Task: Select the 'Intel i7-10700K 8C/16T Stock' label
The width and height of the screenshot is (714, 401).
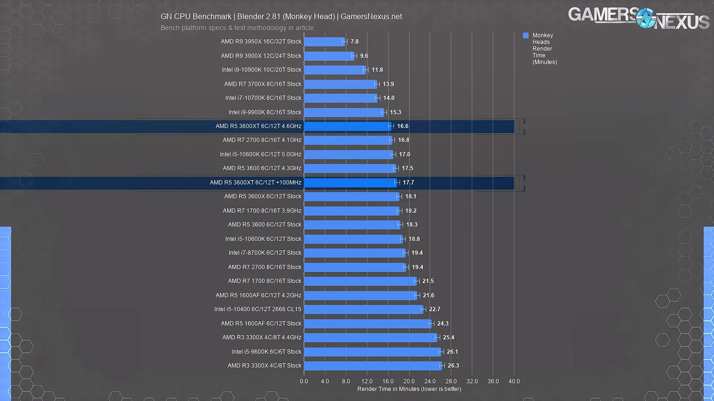Action: tap(263, 98)
